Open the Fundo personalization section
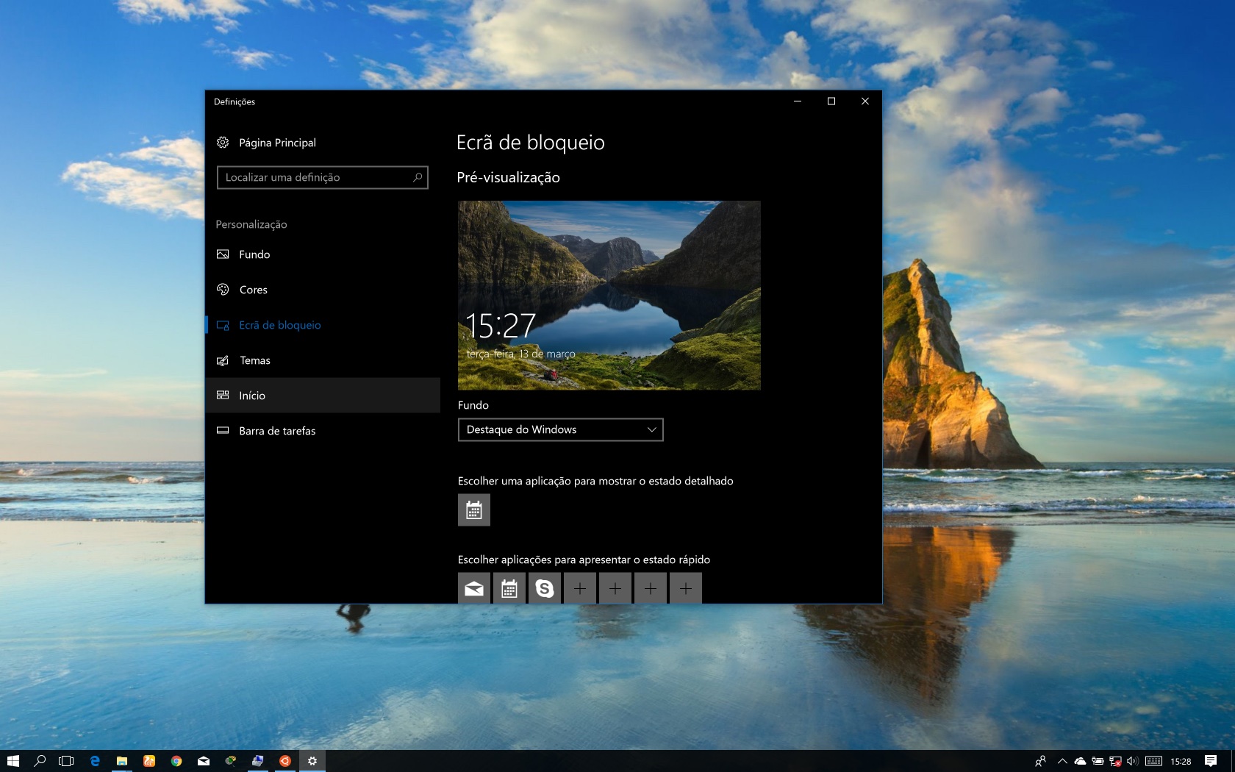Image resolution: width=1235 pixels, height=772 pixels. 254,254
